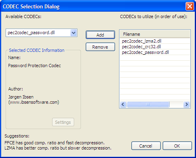Click the horizontal scrollbar thumb

148,104
